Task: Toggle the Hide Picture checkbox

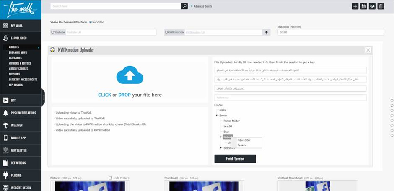Action: pyautogui.click(x=110, y=178)
